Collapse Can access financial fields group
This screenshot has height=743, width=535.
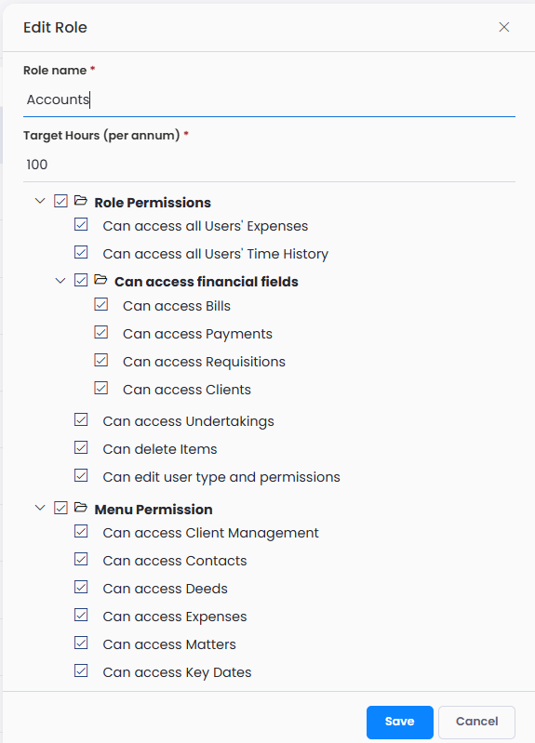tap(60, 281)
